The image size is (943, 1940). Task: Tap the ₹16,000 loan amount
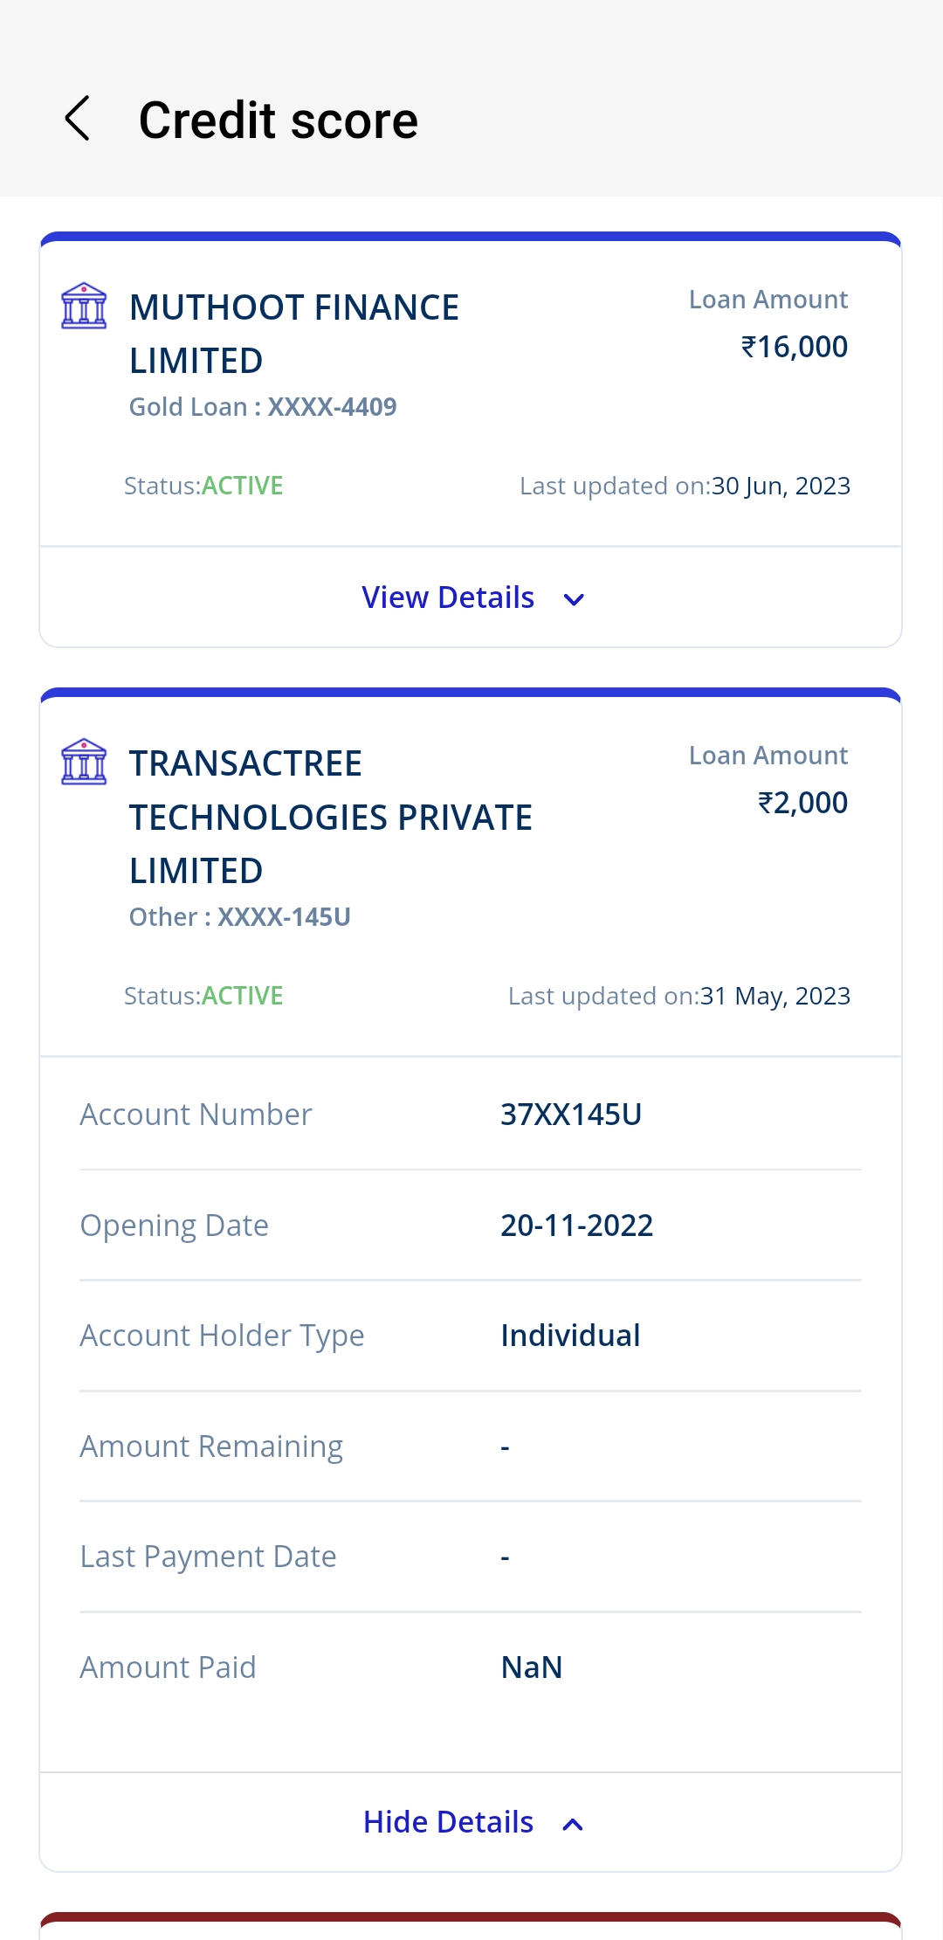[794, 347]
